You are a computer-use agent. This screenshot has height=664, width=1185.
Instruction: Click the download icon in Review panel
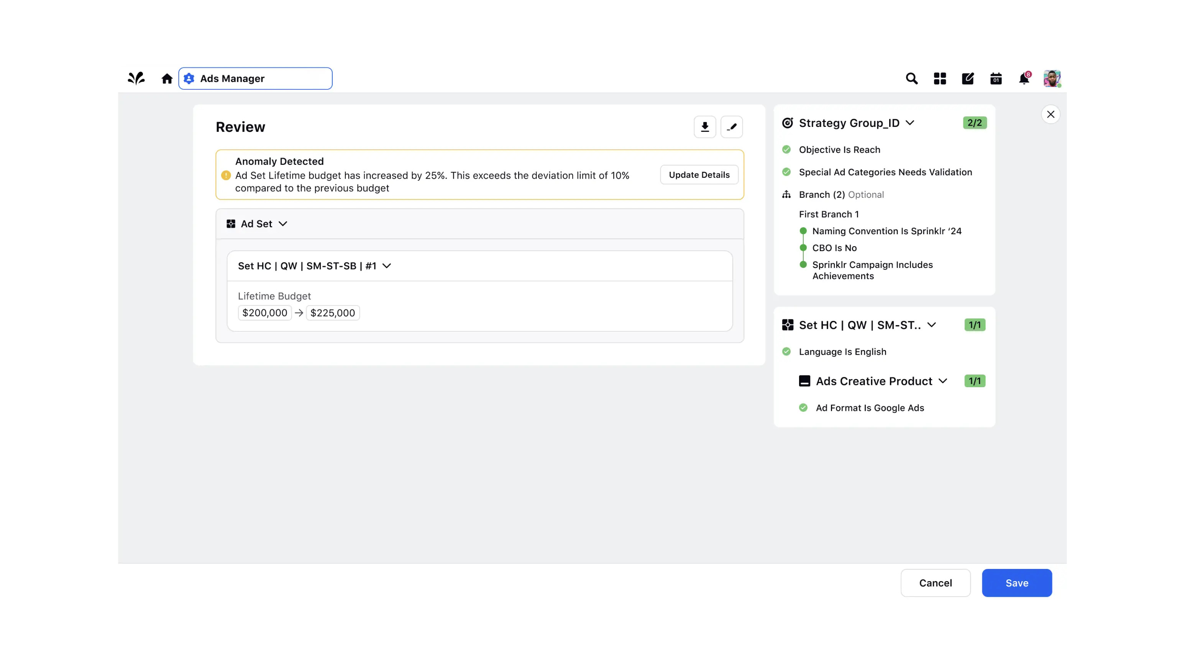(705, 127)
